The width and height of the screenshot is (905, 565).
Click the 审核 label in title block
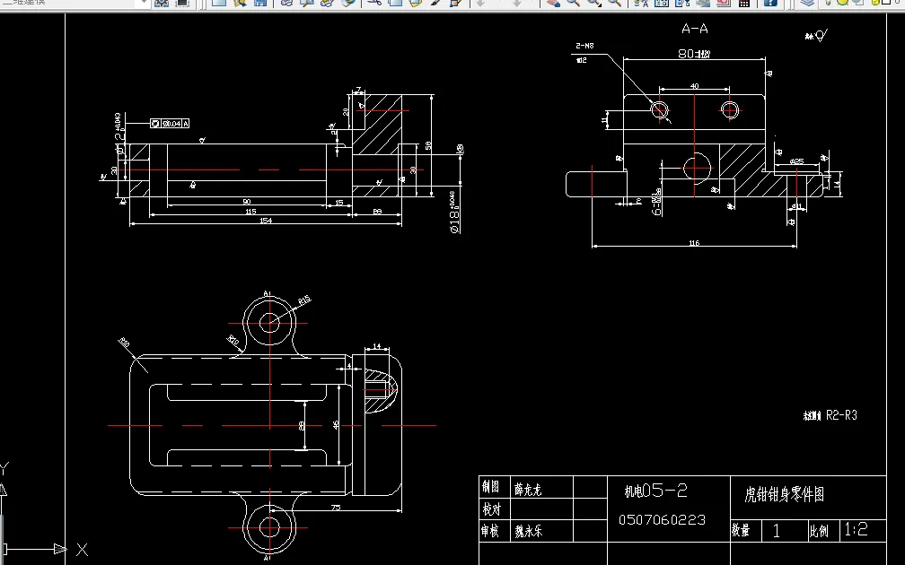coord(490,530)
